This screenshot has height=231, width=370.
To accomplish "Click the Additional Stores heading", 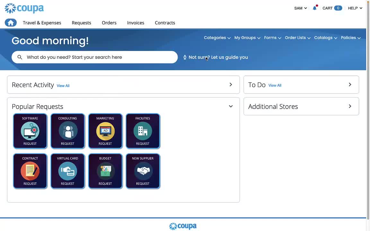I will point(273,107).
